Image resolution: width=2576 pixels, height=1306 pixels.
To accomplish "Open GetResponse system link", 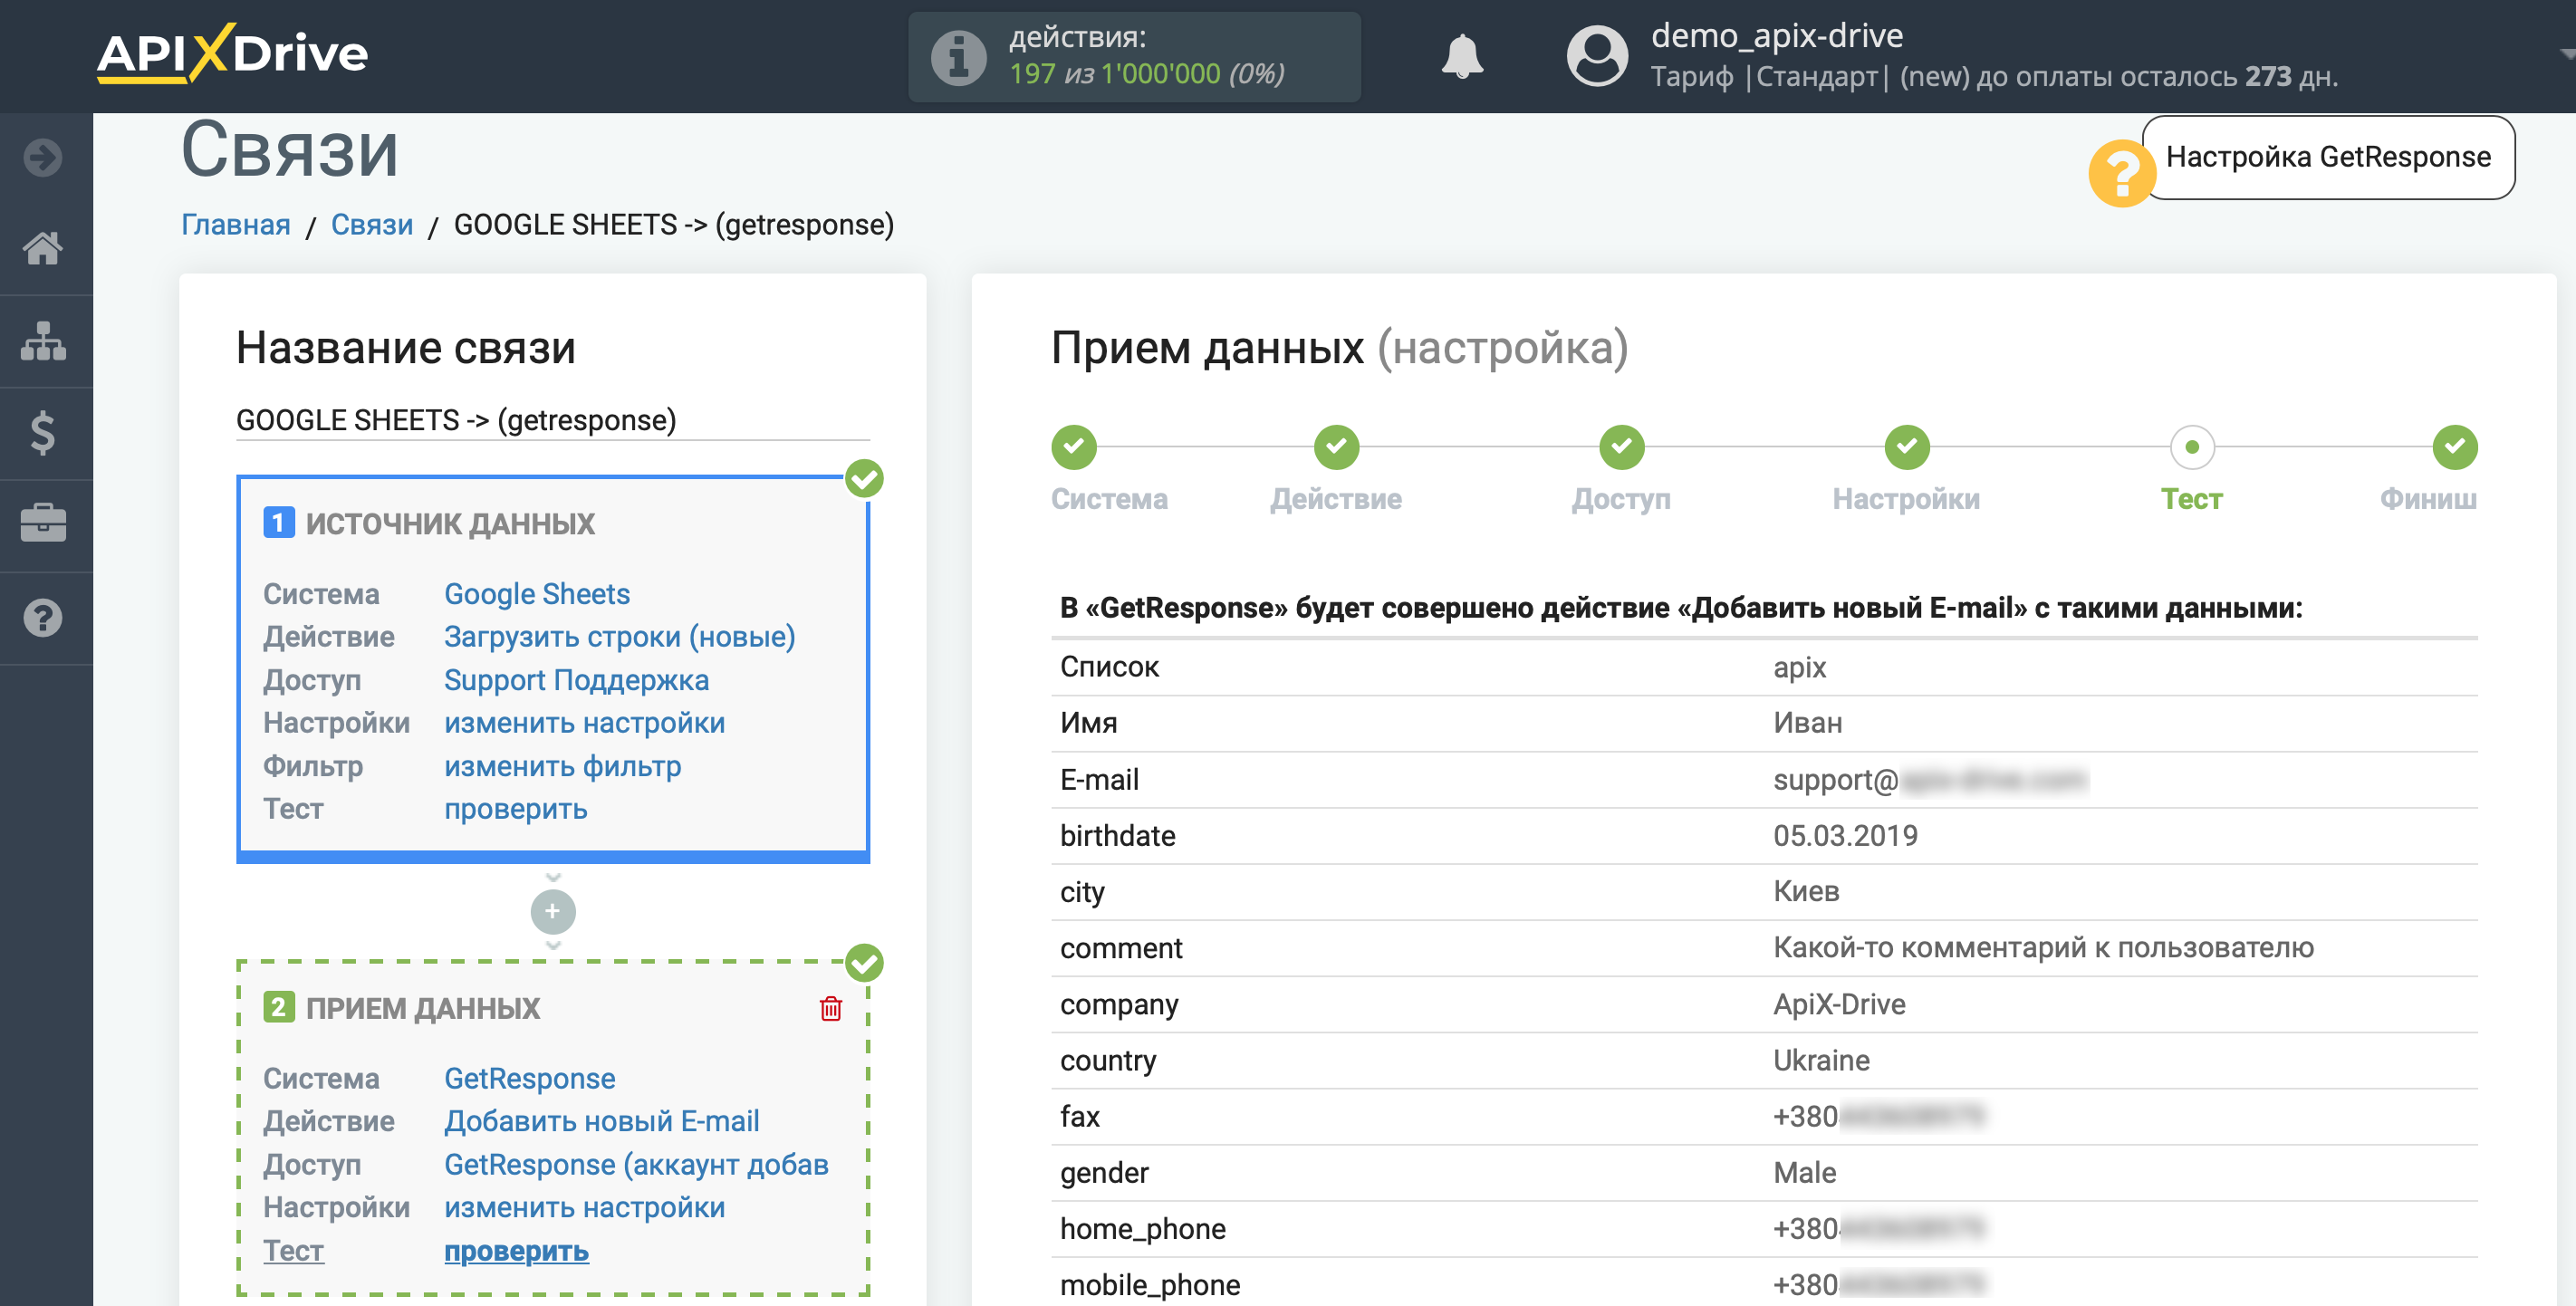I will click(x=529, y=1078).
